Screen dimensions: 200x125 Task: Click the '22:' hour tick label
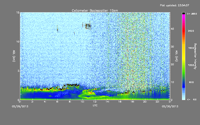[x=157, y=102]
